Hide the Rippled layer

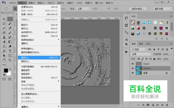133,68
